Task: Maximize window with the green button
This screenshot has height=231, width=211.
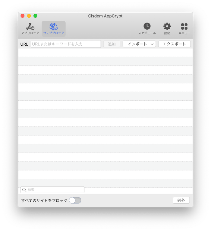Action: click(35, 16)
